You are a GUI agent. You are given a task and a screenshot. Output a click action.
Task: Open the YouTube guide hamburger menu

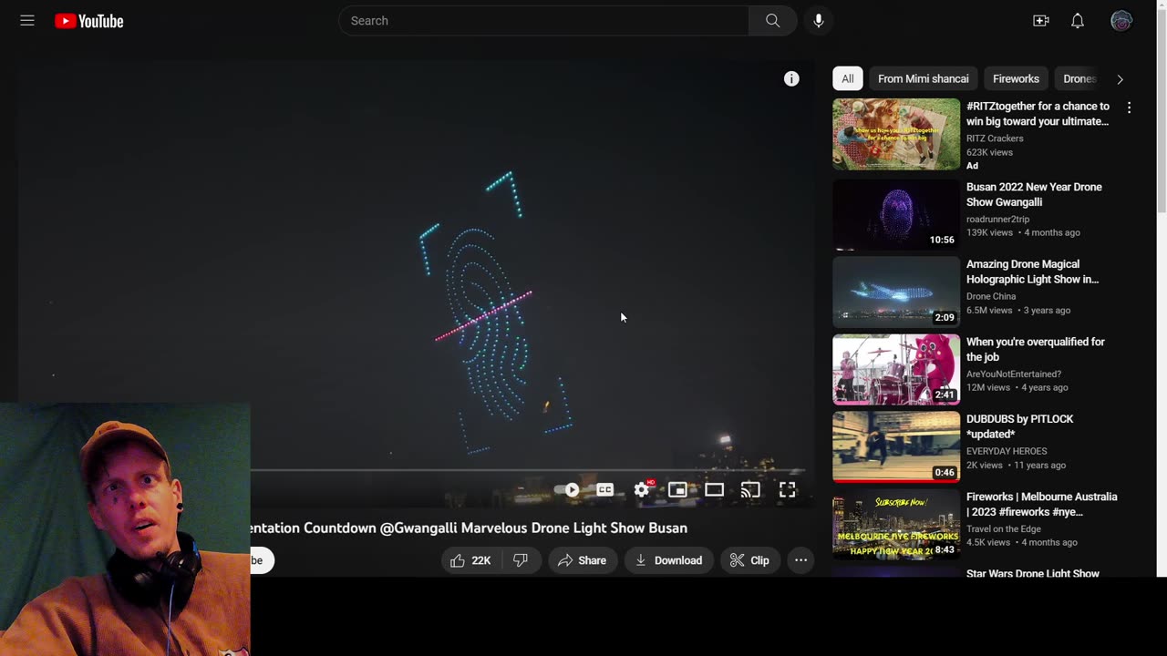27,21
